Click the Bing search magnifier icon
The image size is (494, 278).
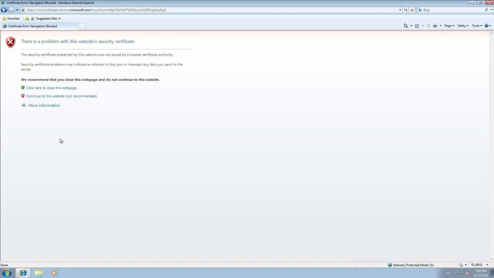[x=486, y=10]
